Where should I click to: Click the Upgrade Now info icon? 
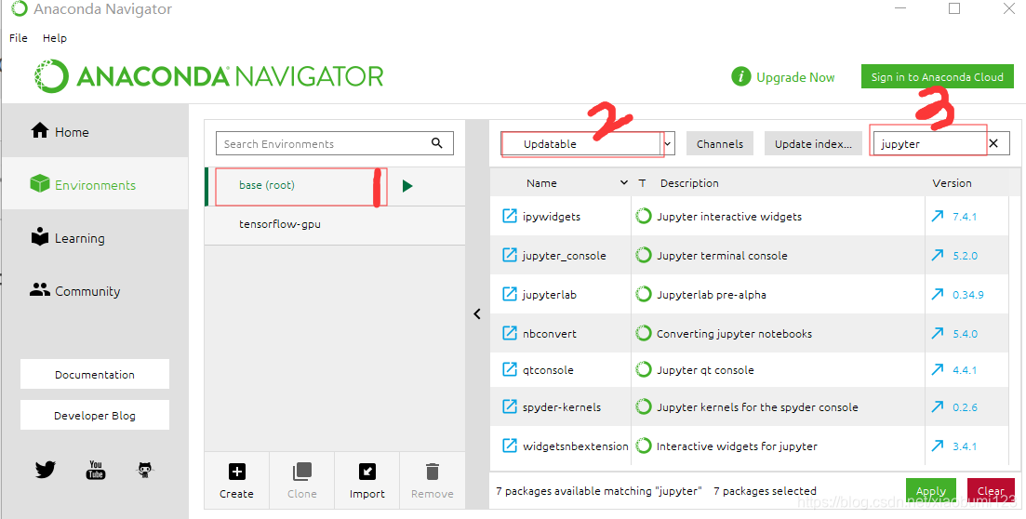[x=740, y=76]
